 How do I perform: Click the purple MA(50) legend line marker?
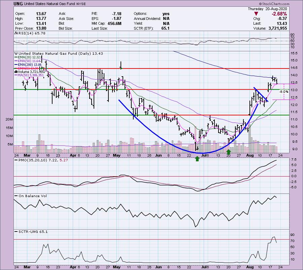tap(16, 75)
